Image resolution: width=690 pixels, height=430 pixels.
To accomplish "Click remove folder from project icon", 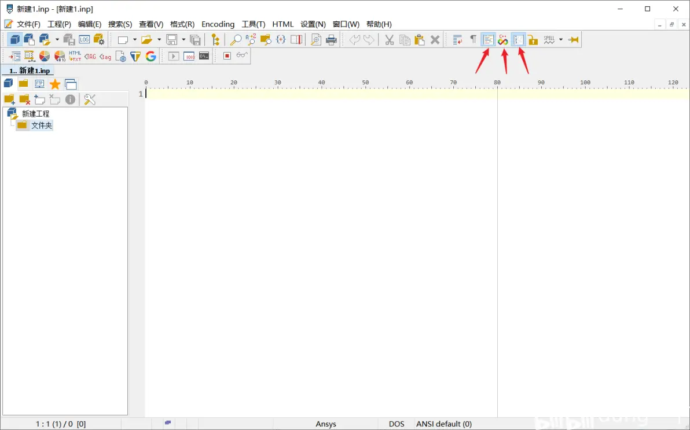I will coord(25,100).
